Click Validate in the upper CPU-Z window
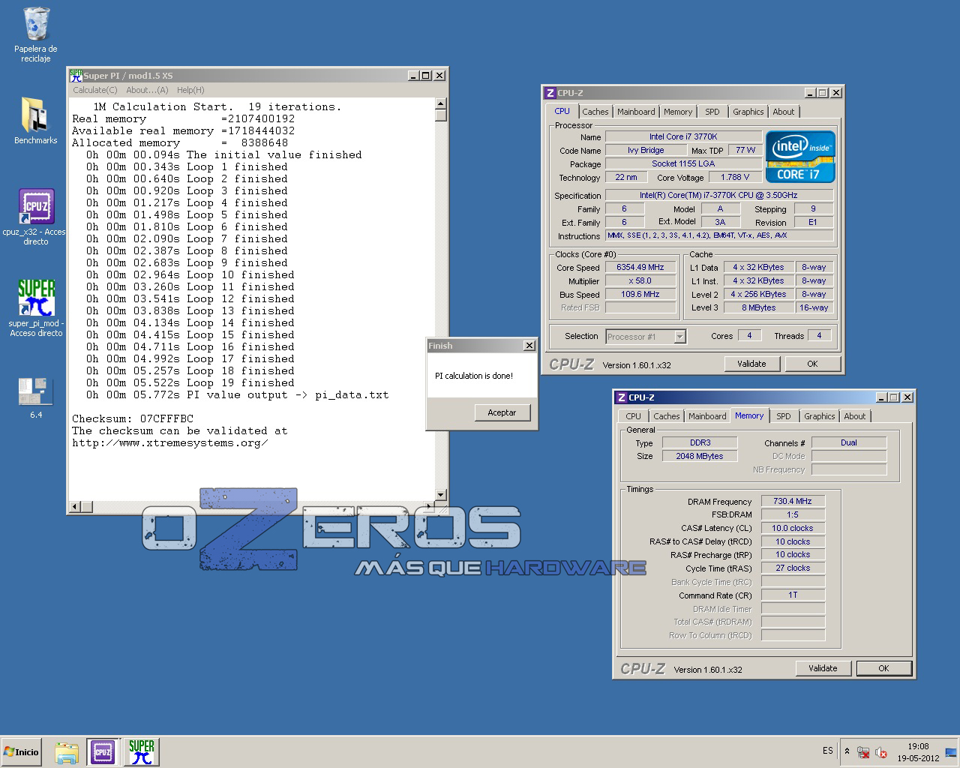This screenshot has height=768, width=960. pos(751,364)
